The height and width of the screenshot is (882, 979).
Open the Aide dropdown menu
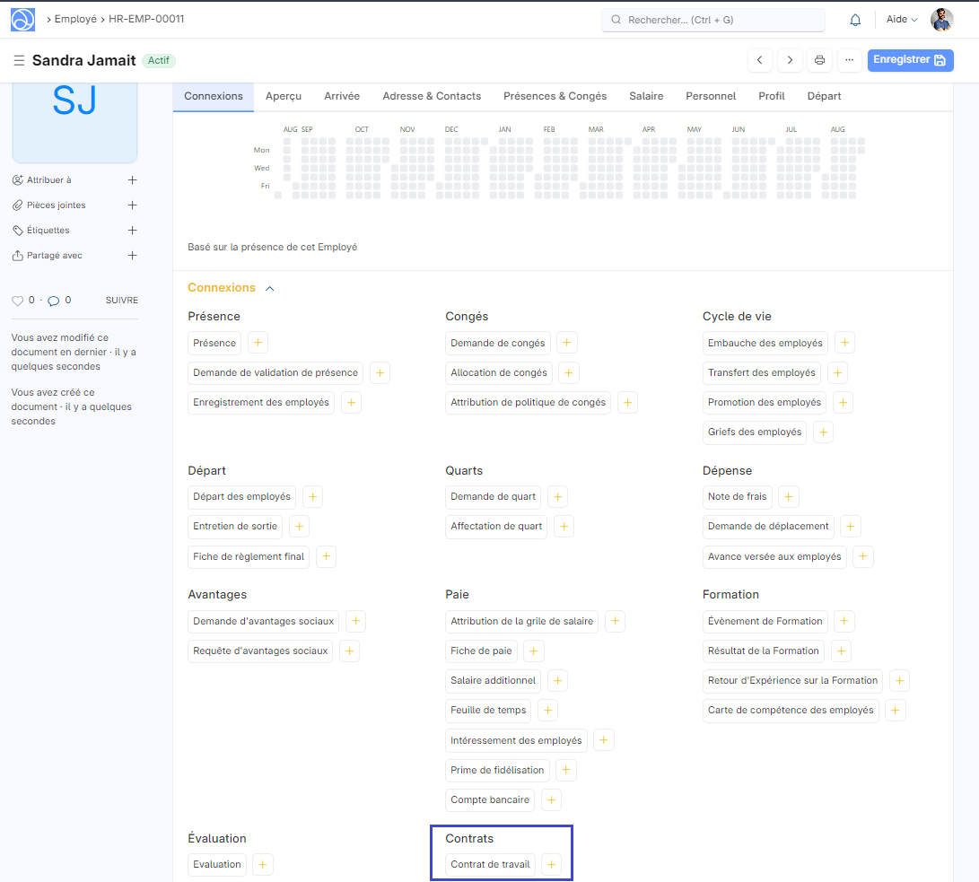coord(900,19)
